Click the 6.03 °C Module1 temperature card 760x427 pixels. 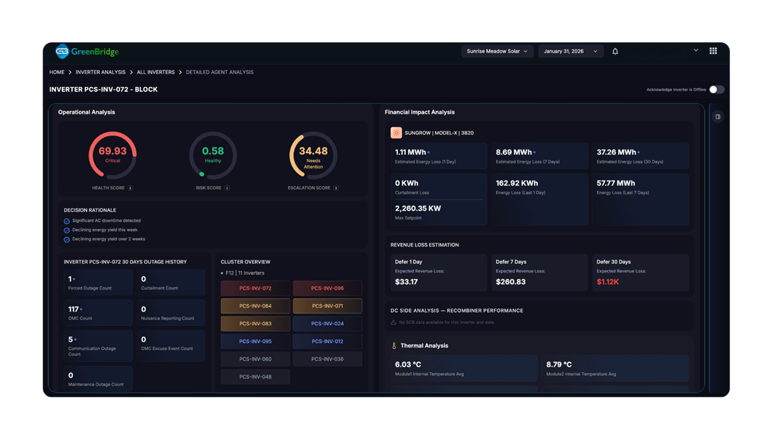click(464, 368)
